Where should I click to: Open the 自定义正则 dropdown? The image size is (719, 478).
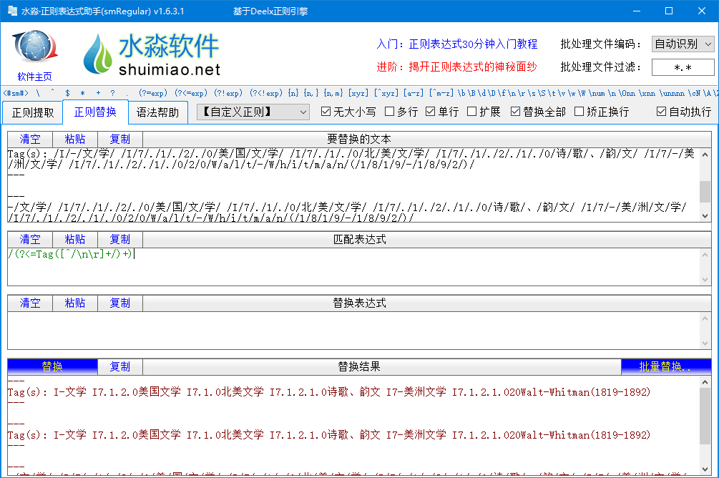click(253, 112)
